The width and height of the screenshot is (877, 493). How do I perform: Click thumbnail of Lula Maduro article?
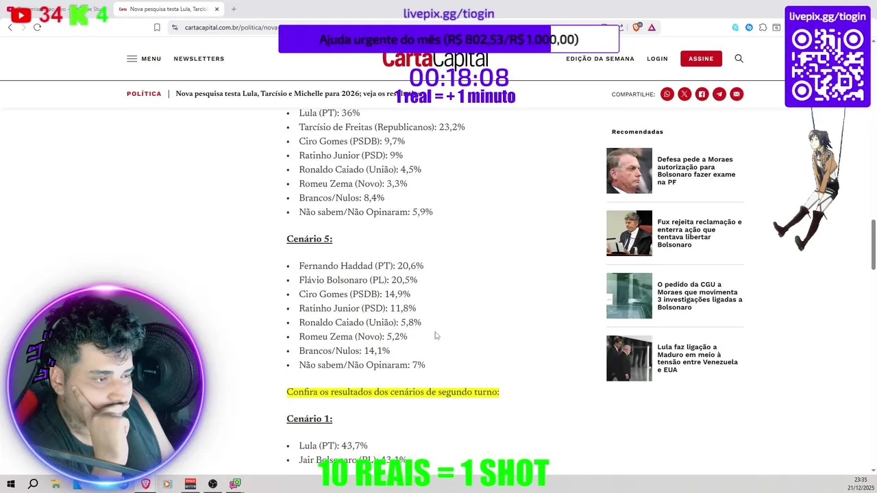[x=629, y=358]
